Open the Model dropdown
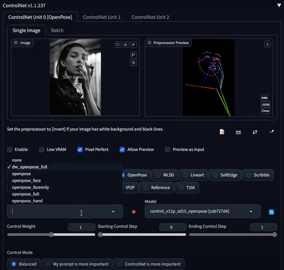This screenshot has width=284, height=270. click(203, 211)
